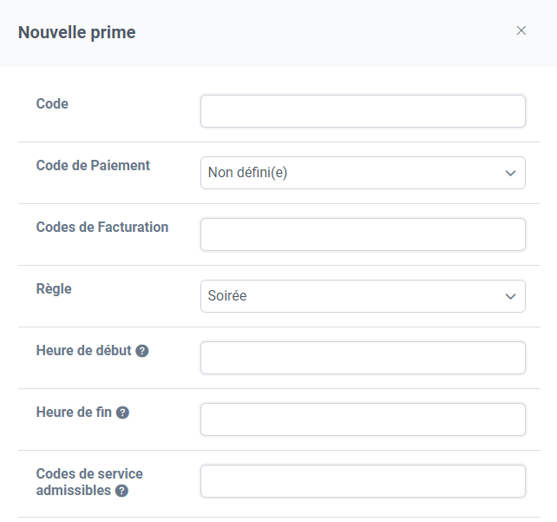Click the chevron arrow in Code de Paiement
This screenshot has height=522, width=557.
pyautogui.click(x=510, y=173)
